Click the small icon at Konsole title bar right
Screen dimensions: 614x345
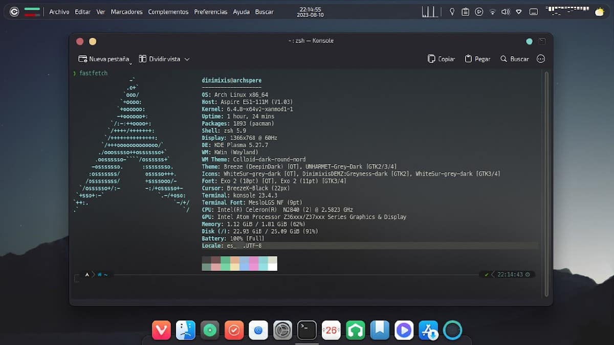[x=542, y=41]
